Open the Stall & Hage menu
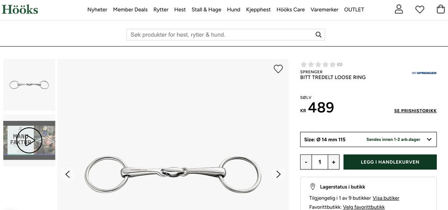Viewport: 448px width, 210px height. (x=206, y=9)
